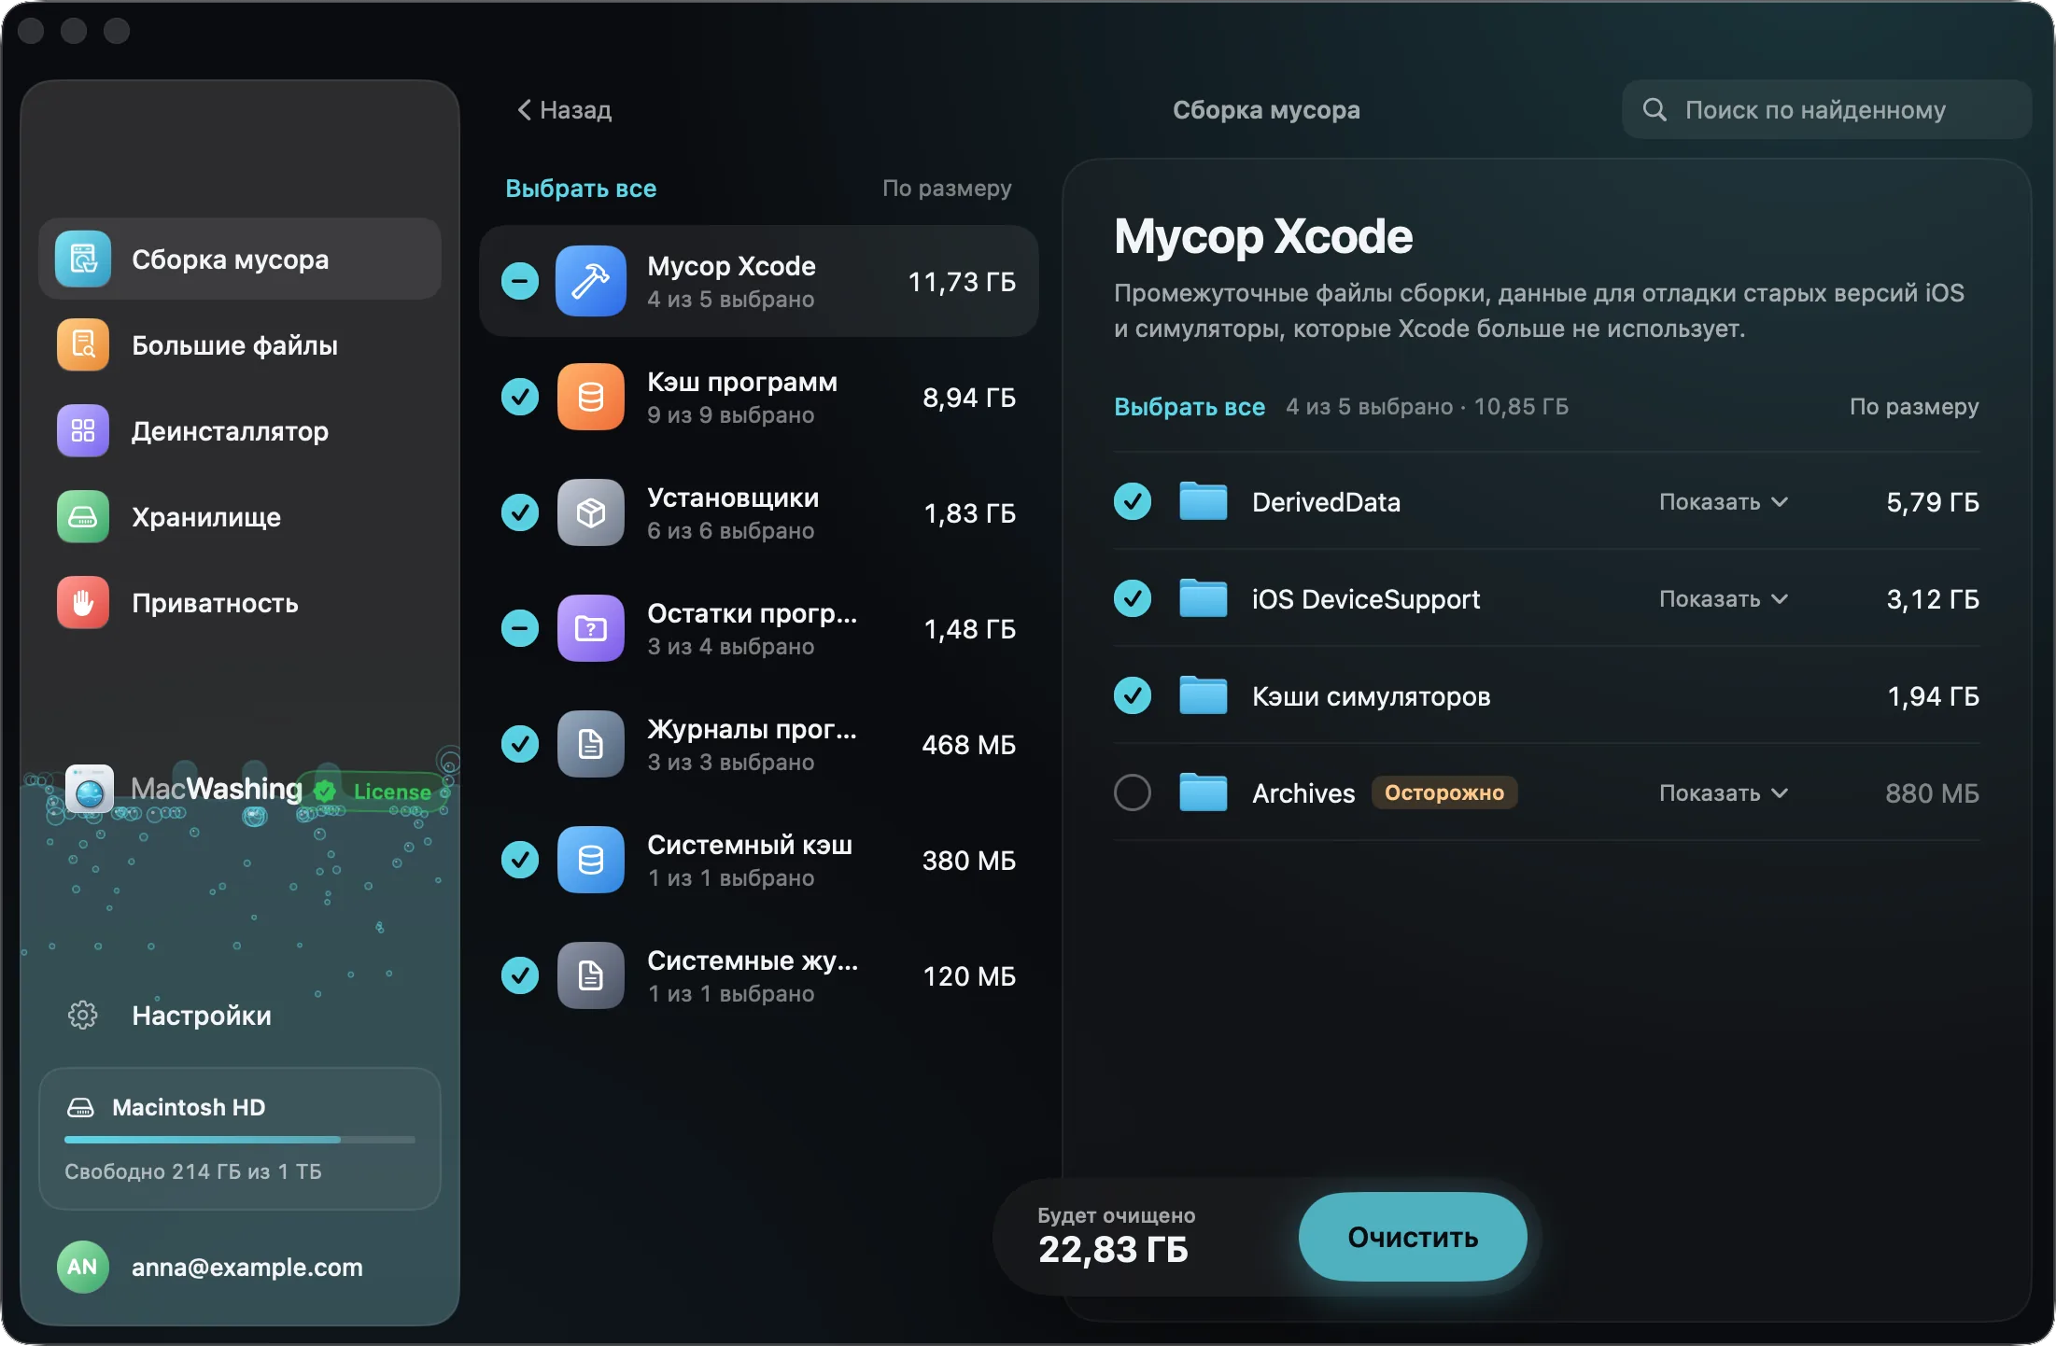Viewport: 2056px width, 1346px height.
Task: Open the Сборка мусора sidebar icon
Action: click(x=83, y=259)
